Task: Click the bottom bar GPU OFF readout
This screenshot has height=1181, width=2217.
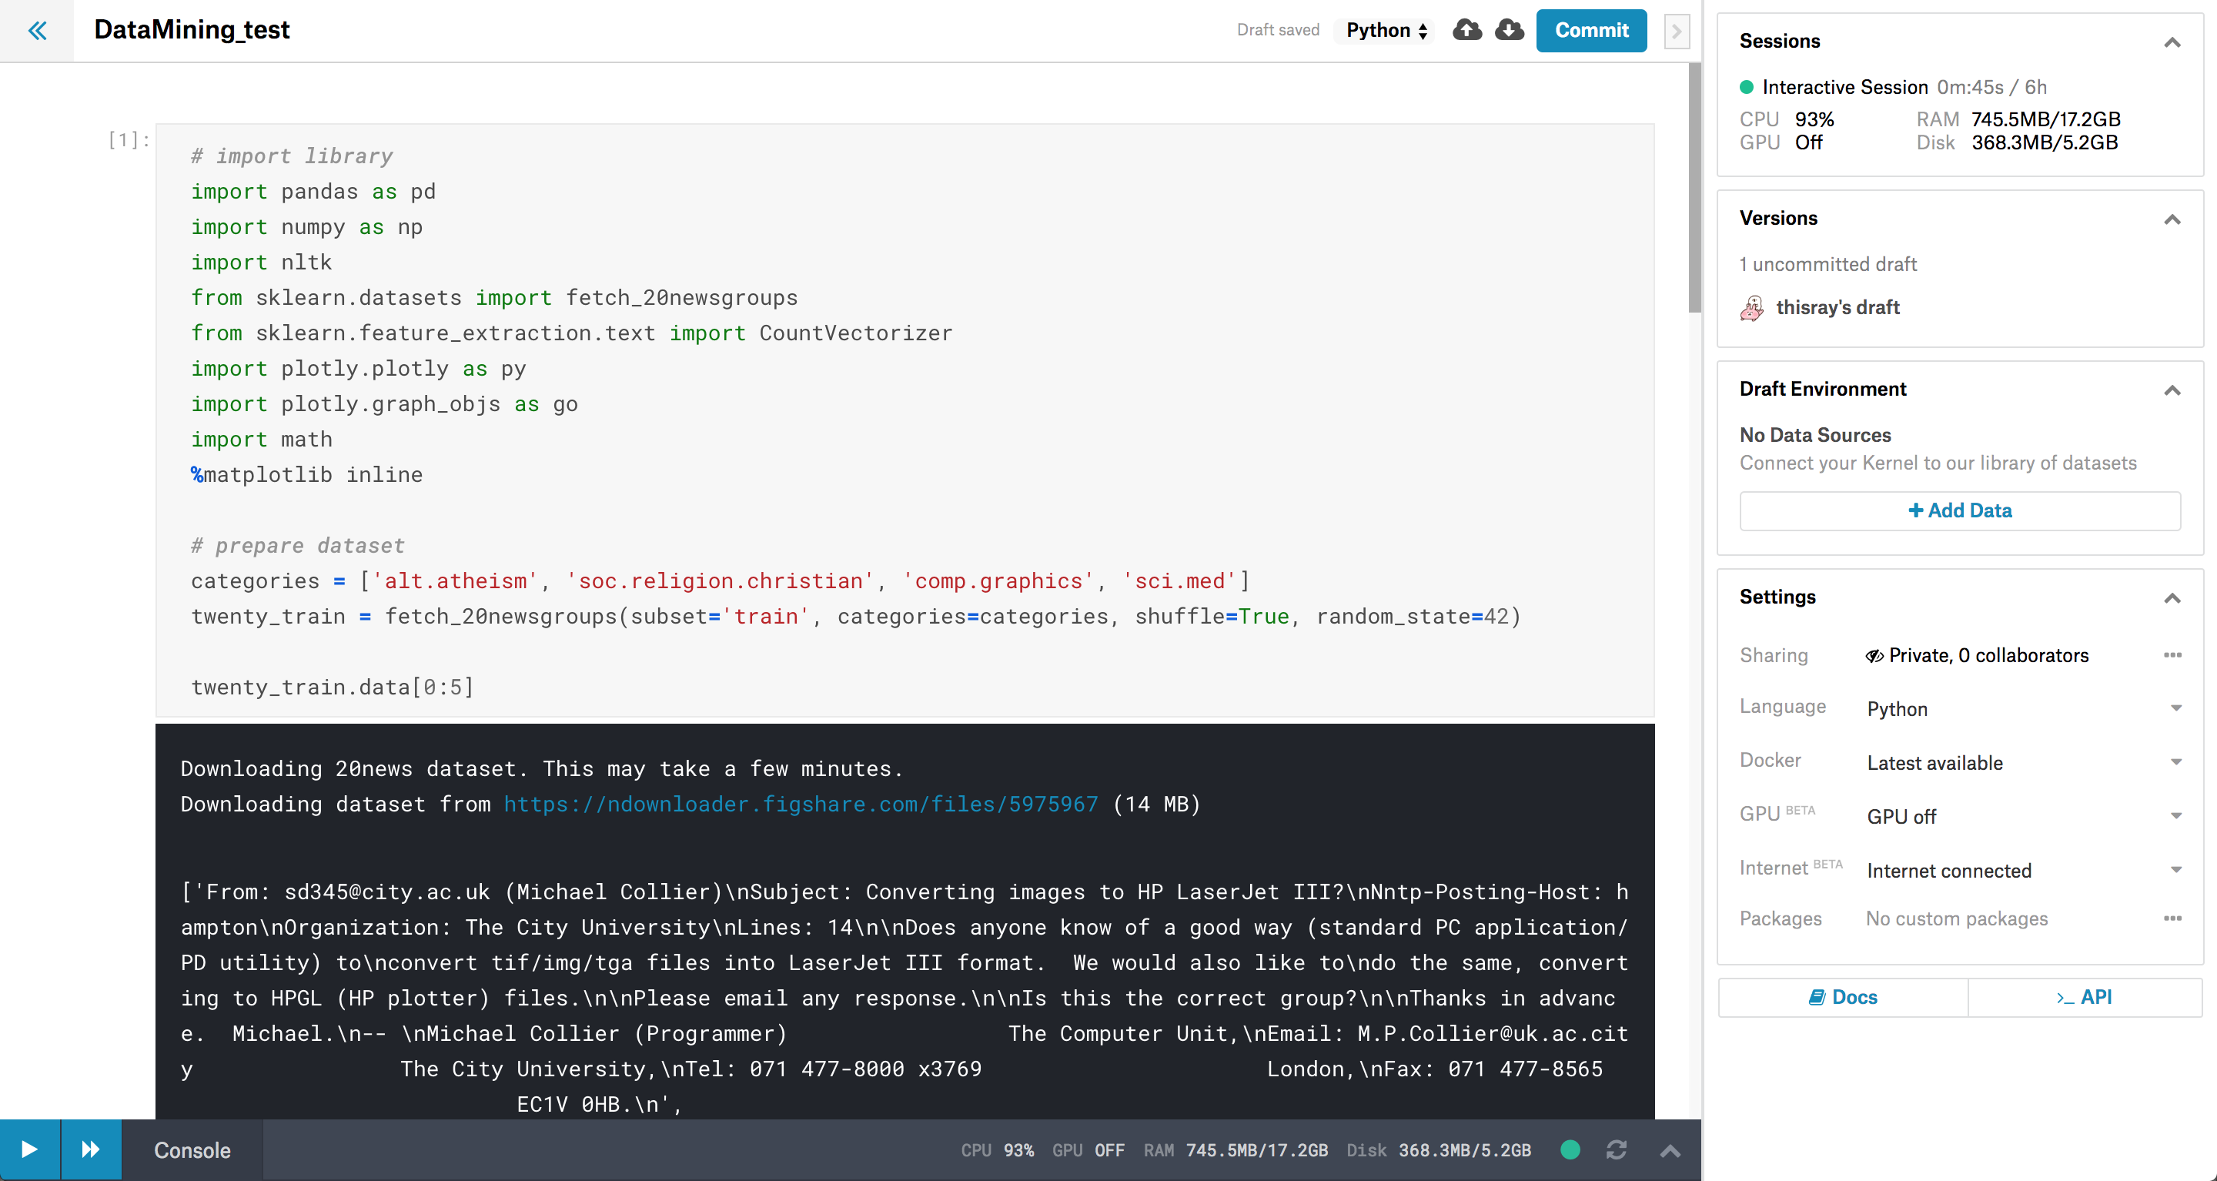Action: click(x=1088, y=1150)
